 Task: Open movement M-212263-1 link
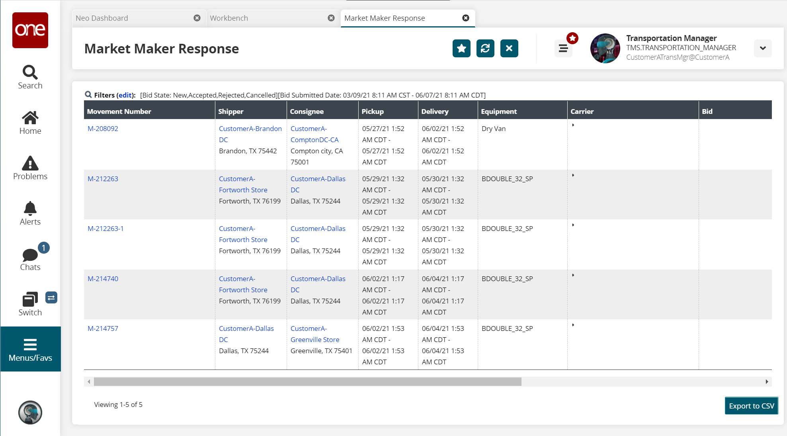coord(105,229)
